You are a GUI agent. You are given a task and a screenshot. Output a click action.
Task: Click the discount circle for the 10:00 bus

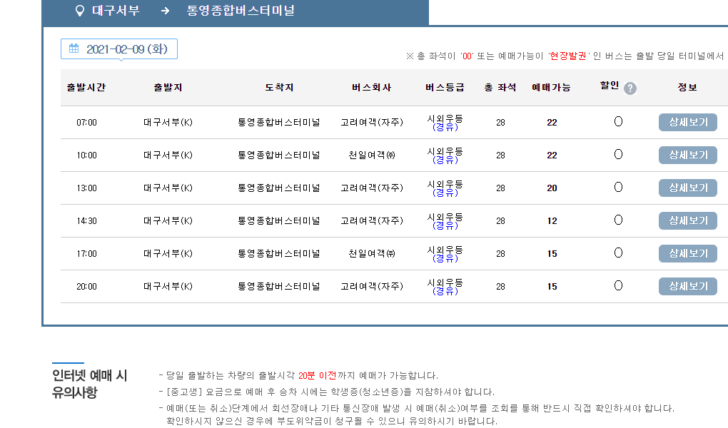coord(618,154)
